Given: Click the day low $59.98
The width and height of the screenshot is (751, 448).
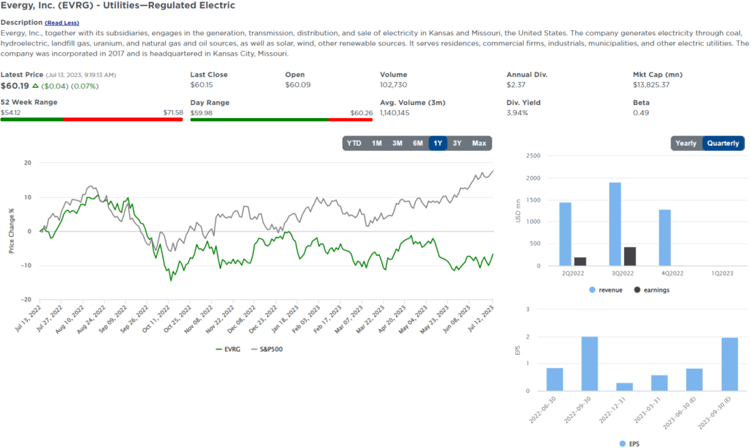Looking at the screenshot, I should pos(201,113).
